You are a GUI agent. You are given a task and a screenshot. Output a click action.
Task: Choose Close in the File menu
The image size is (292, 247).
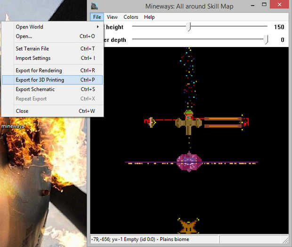(52, 111)
